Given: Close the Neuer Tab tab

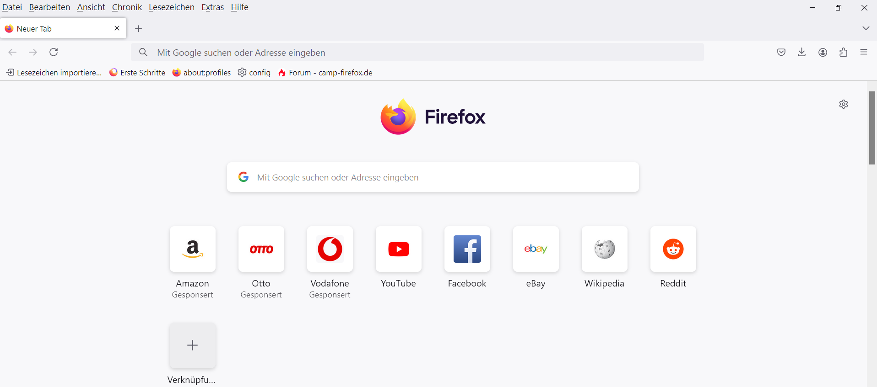Looking at the screenshot, I should pyautogui.click(x=117, y=28).
